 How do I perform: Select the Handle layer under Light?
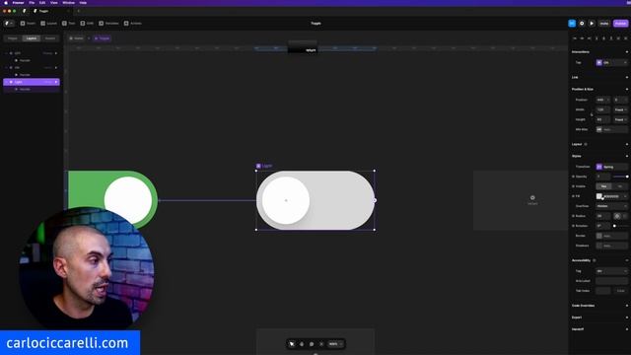click(x=32, y=89)
